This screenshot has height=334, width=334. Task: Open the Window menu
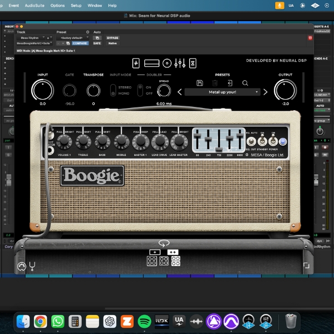(x=95, y=6)
